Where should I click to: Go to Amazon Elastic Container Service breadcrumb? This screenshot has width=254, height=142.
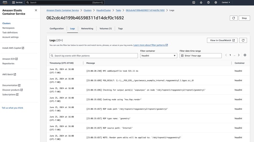pos(63,10)
